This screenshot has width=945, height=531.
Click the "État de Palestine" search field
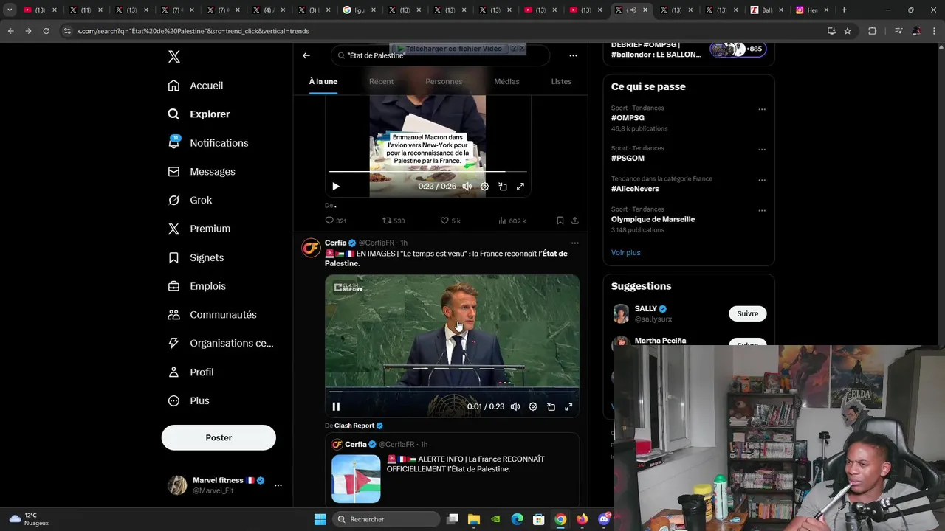440,55
